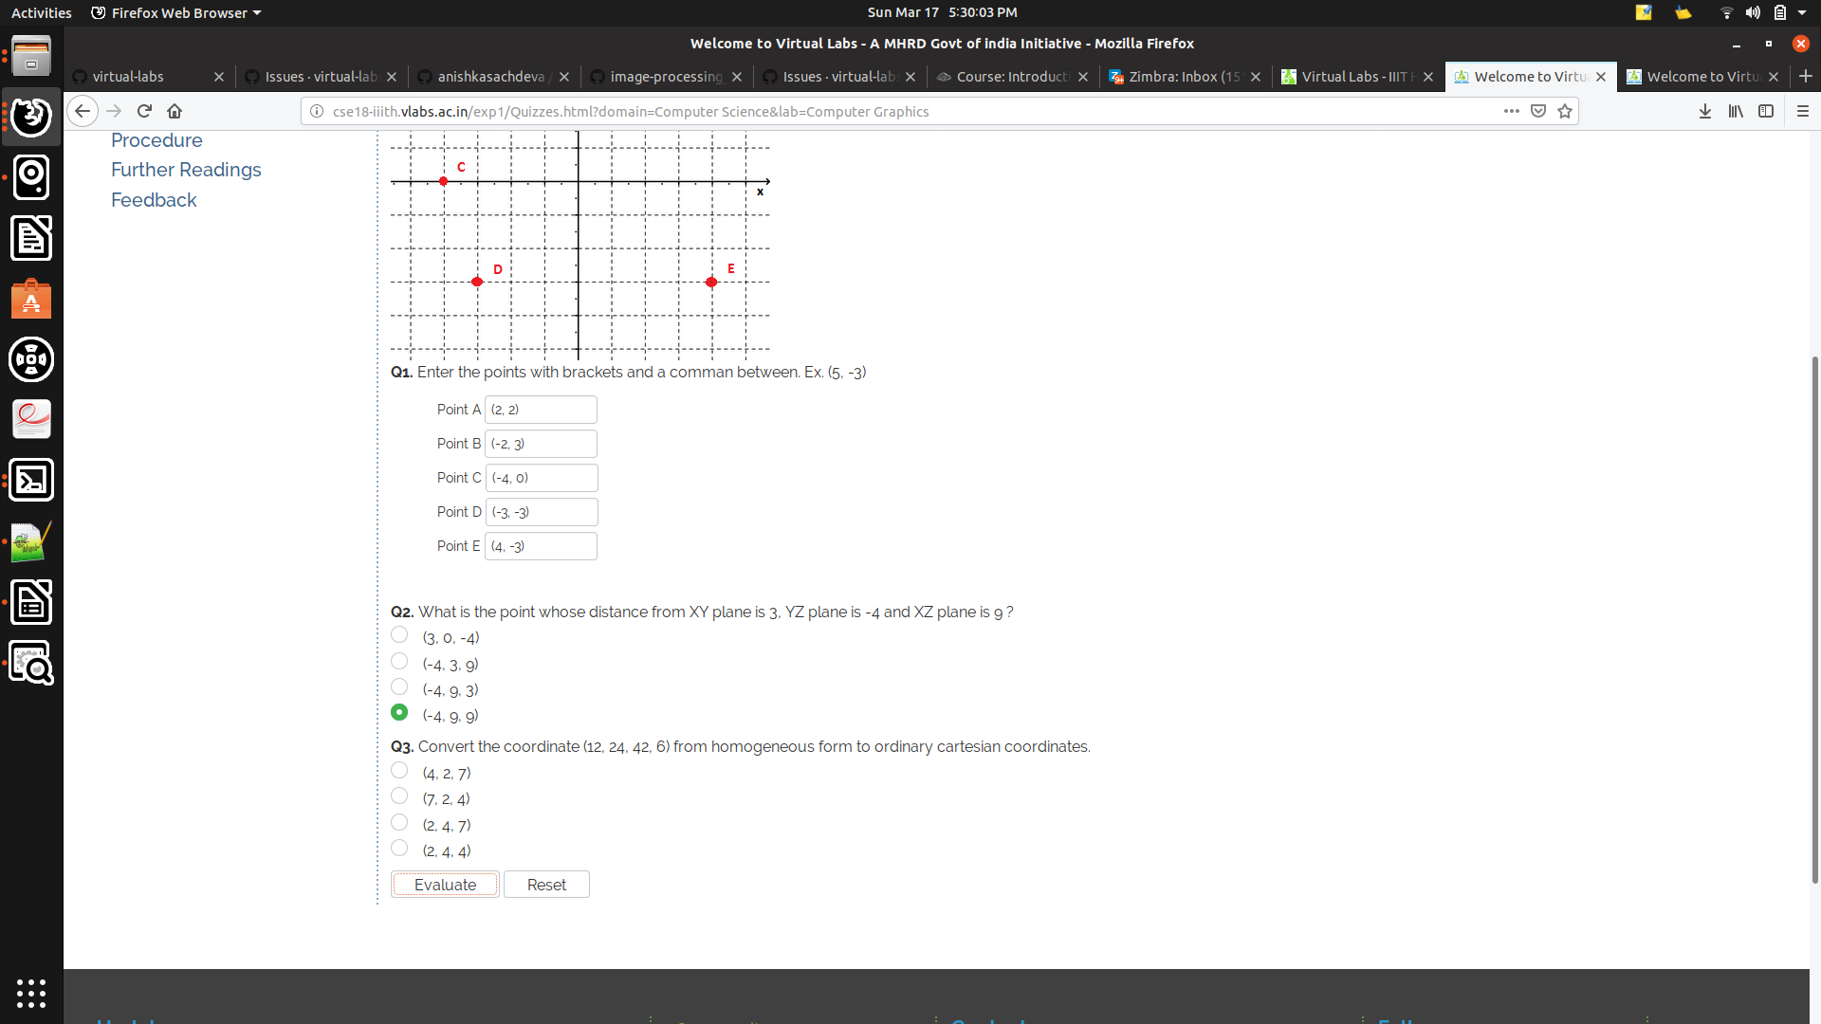Edit the Point C input field
Image resolution: width=1821 pixels, height=1024 pixels.
click(542, 477)
